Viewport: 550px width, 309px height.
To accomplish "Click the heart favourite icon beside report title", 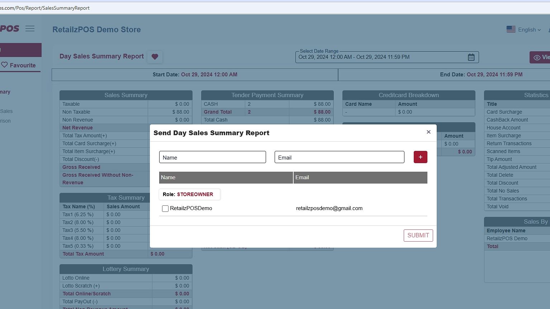I will pos(155,57).
